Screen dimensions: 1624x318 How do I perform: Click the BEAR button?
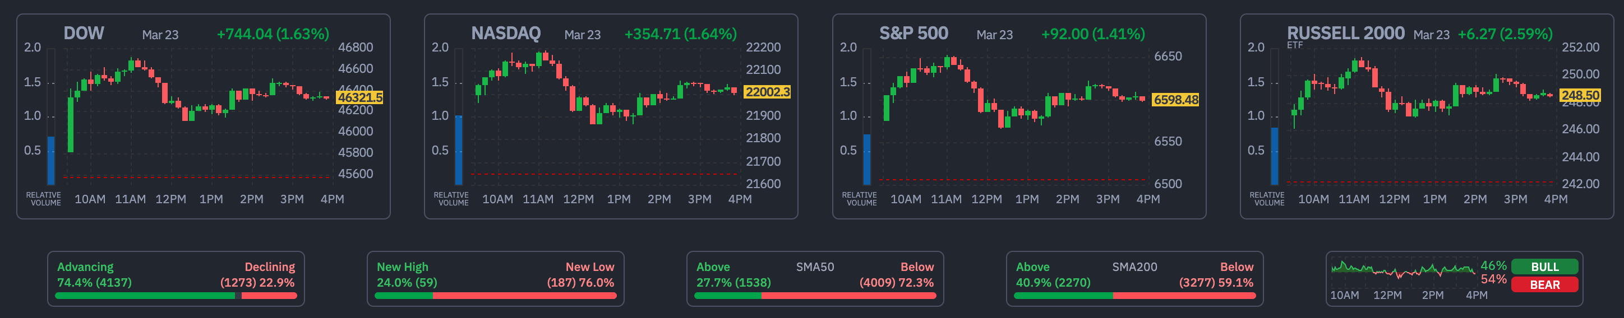(x=1544, y=284)
